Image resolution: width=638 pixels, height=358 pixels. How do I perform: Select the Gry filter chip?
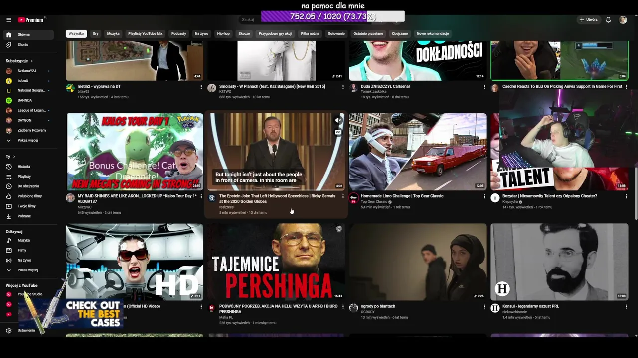pyautogui.click(x=95, y=34)
